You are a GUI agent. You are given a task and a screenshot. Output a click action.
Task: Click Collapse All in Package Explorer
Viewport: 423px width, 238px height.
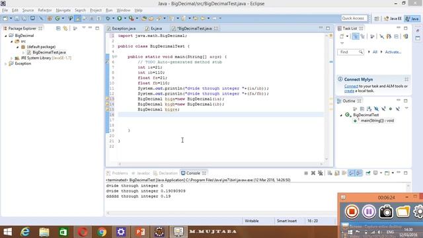[58, 28]
